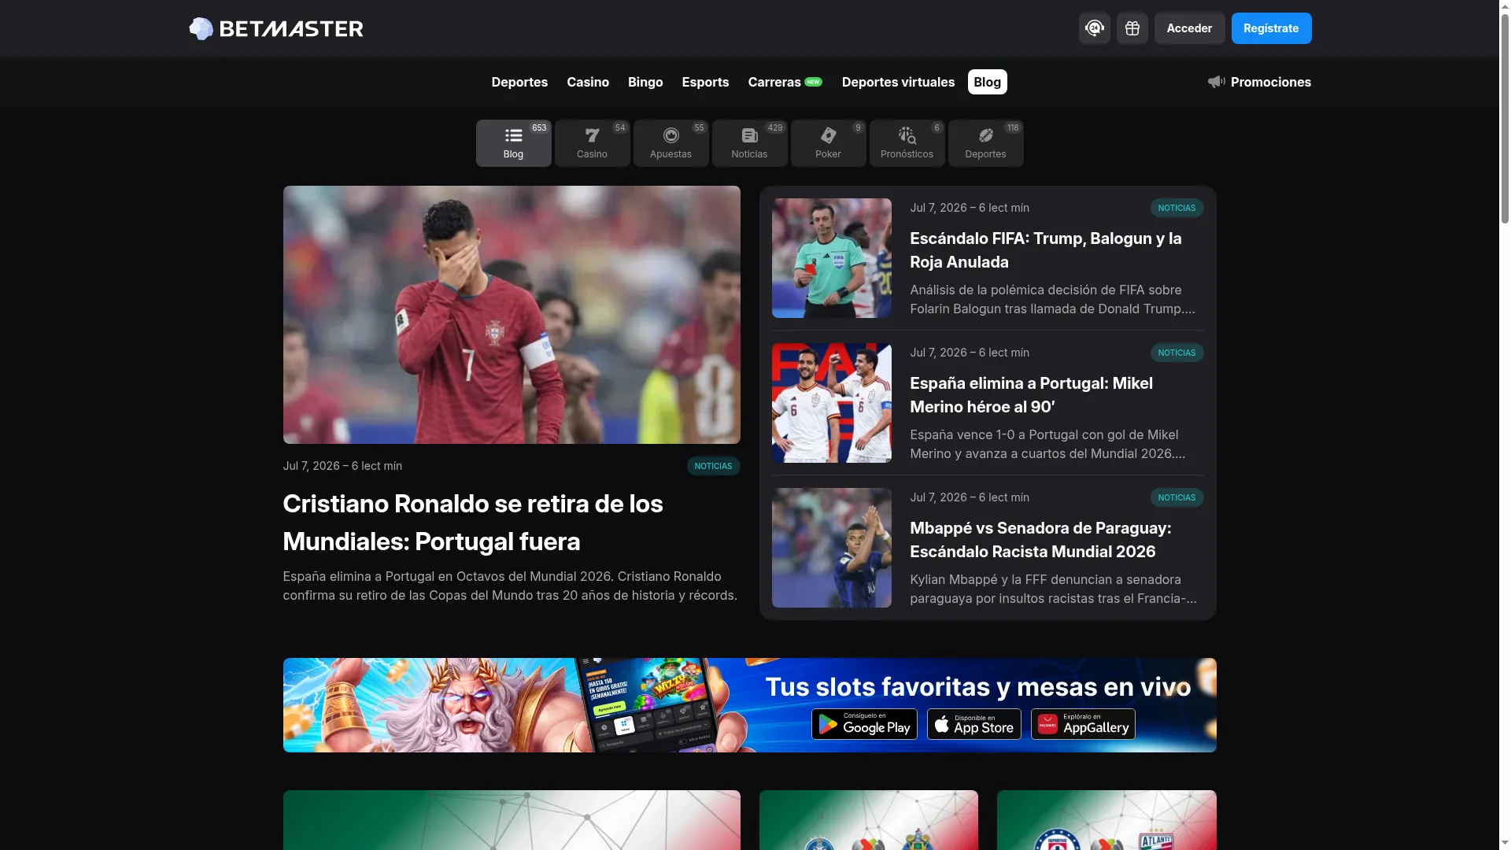Select the Apuestas category icon
The width and height of the screenshot is (1511, 850).
pos(671,136)
